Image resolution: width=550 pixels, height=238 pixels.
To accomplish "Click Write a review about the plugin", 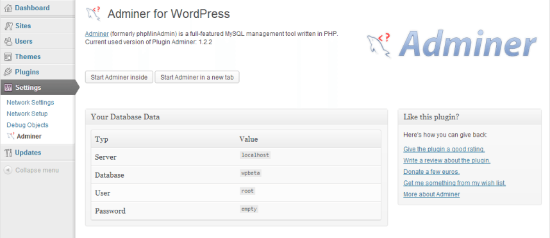I will click(x=447, y=160).
